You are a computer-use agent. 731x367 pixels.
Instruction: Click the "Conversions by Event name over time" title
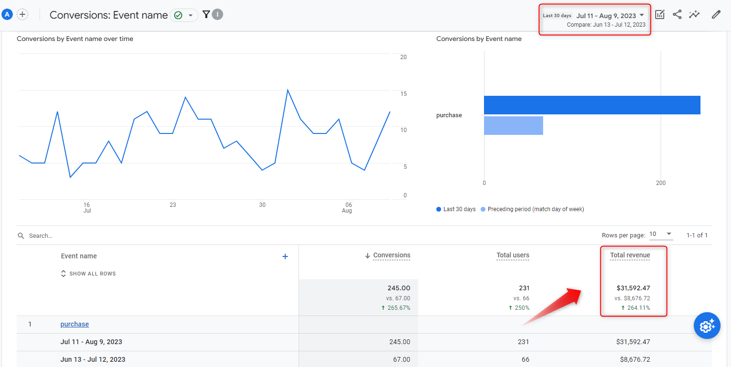click(x=75, y=39)
